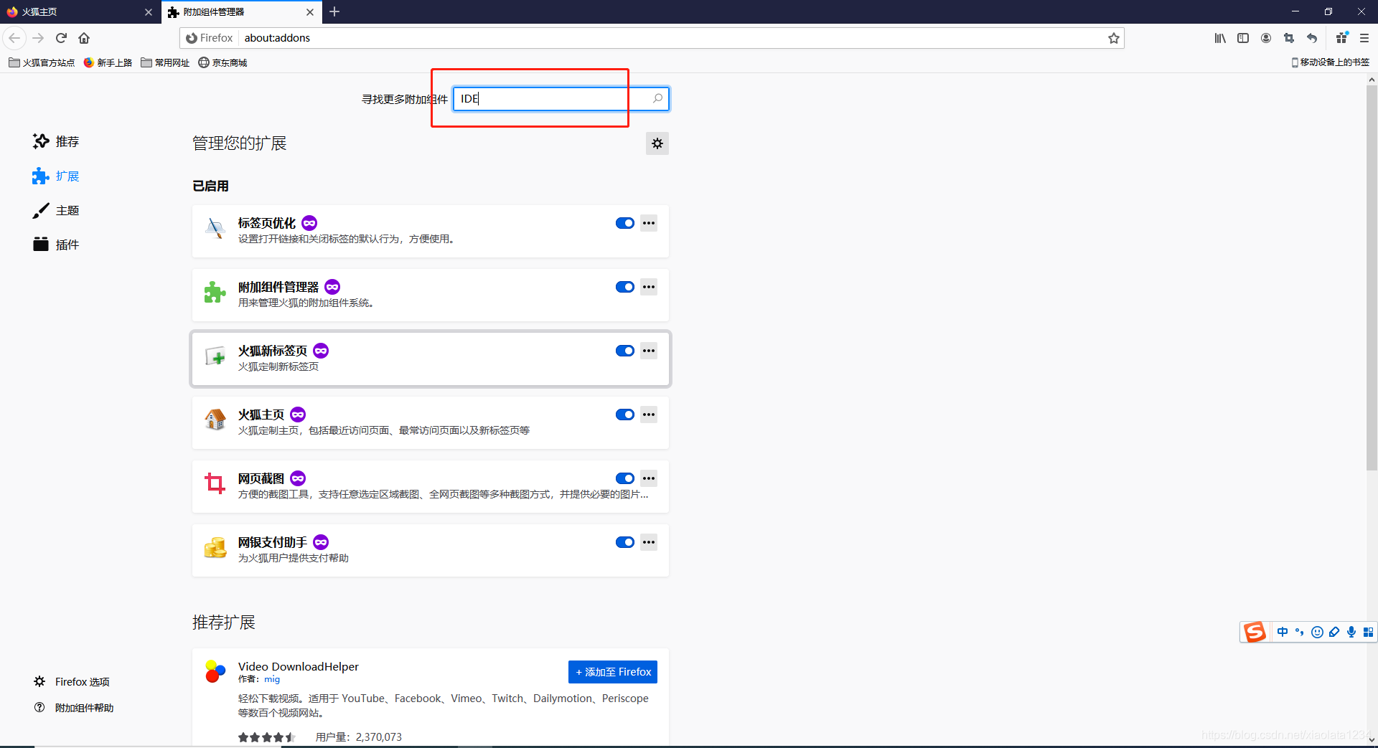The image size is (1378, 748).
Task: Click the vertical scrollbar thumb
Action: coord(1372,278)
